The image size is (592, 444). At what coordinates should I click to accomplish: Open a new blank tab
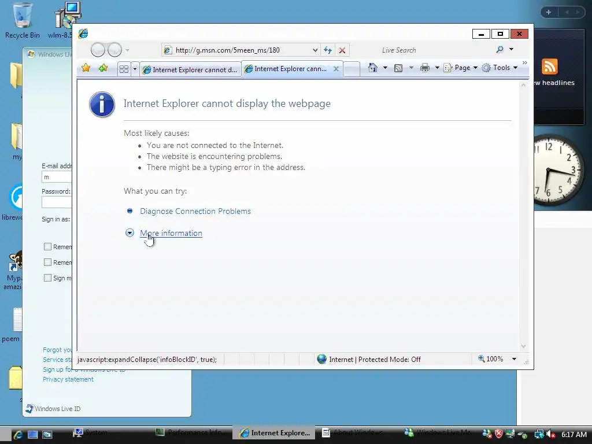pyautogui.click(x=351, y=69)
